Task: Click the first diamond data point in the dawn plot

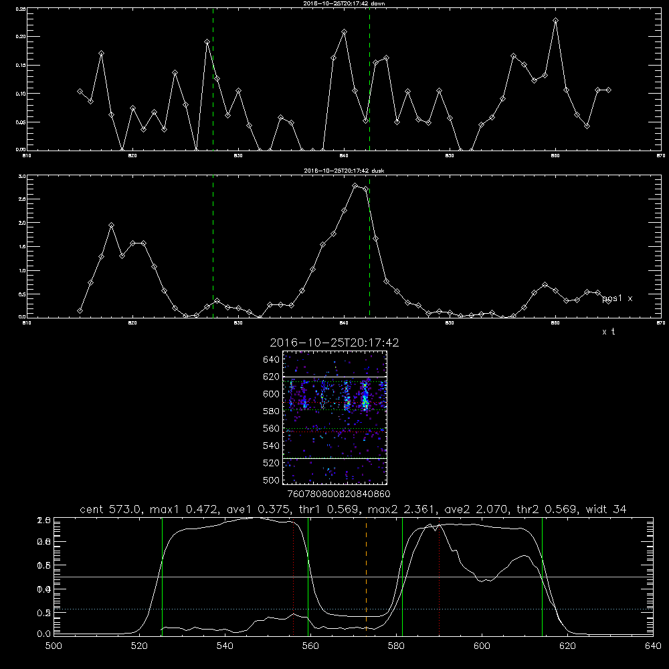Action: pos(80,91)
